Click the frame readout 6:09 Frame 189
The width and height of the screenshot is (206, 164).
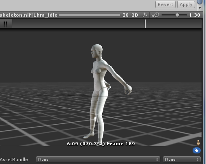point(101,144)
